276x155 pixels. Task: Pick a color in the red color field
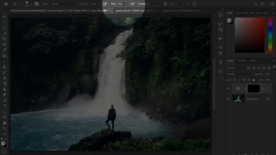pos(250,35)
